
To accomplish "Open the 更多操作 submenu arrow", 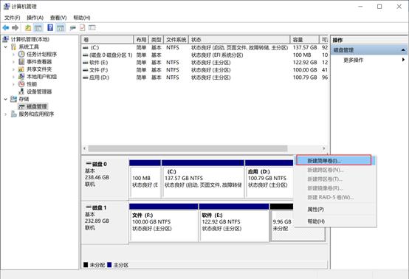I will click(x=404, y=60).
